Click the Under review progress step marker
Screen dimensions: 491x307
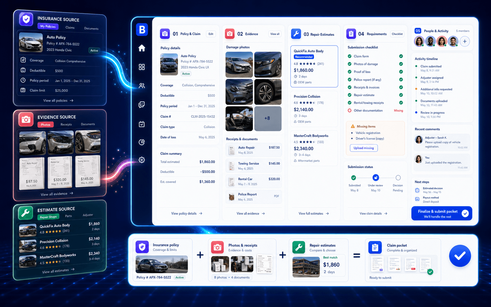[376, 178]
